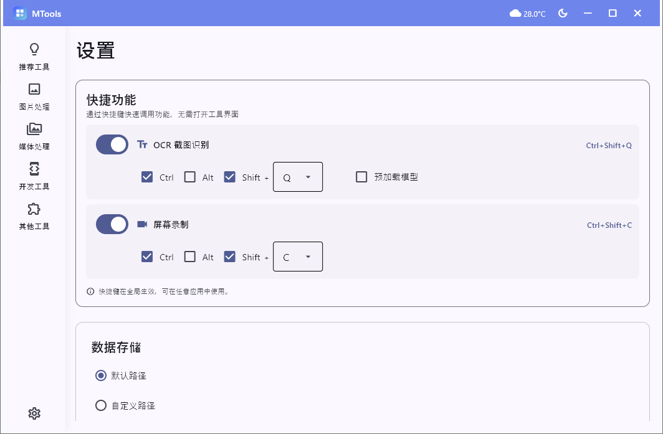Check the 预加载模型 option
The width and height of the screenshot is (663, 434).
361,177
